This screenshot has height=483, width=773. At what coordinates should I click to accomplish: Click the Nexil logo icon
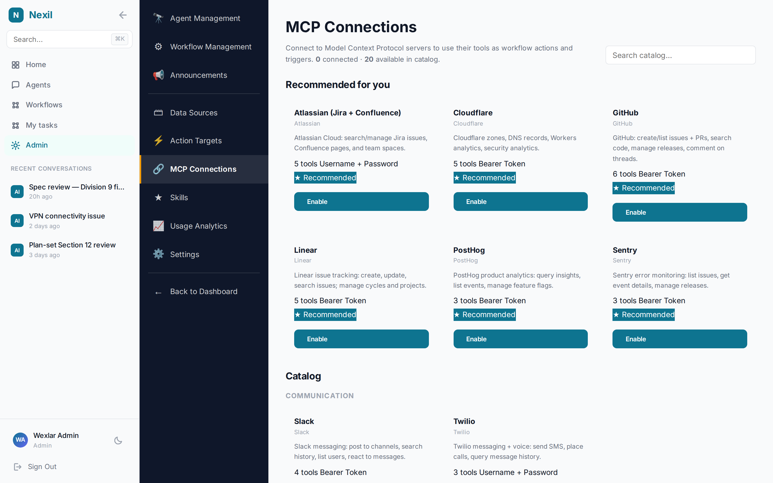click(x=16, y=15)
